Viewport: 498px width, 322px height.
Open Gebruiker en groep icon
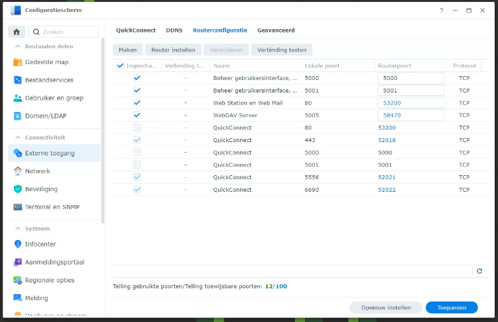coord(17,98)
